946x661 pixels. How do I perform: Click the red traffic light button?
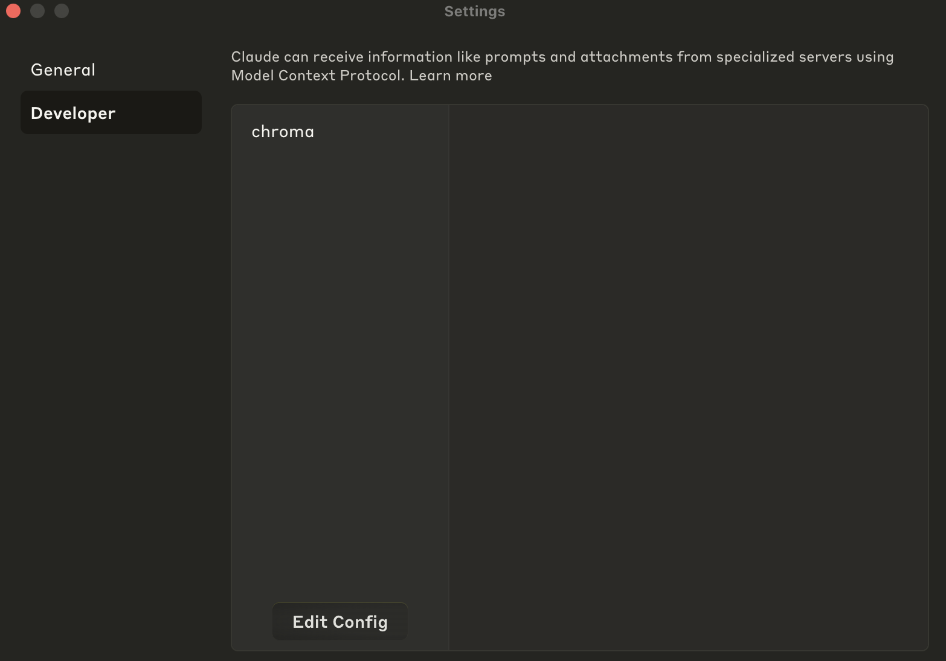pos(13,10)
